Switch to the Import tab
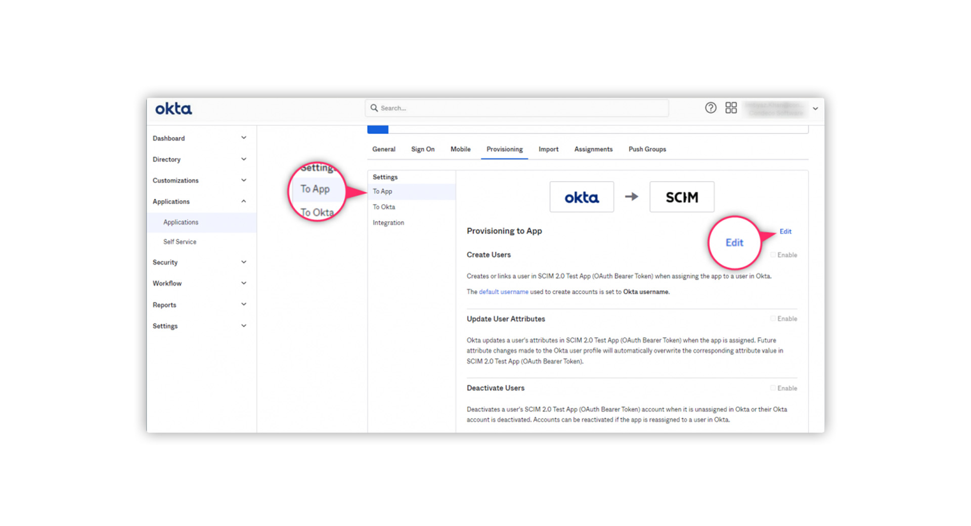Viewport: 971px width, 526px height. pyautogui.click(x=548, y=149)
